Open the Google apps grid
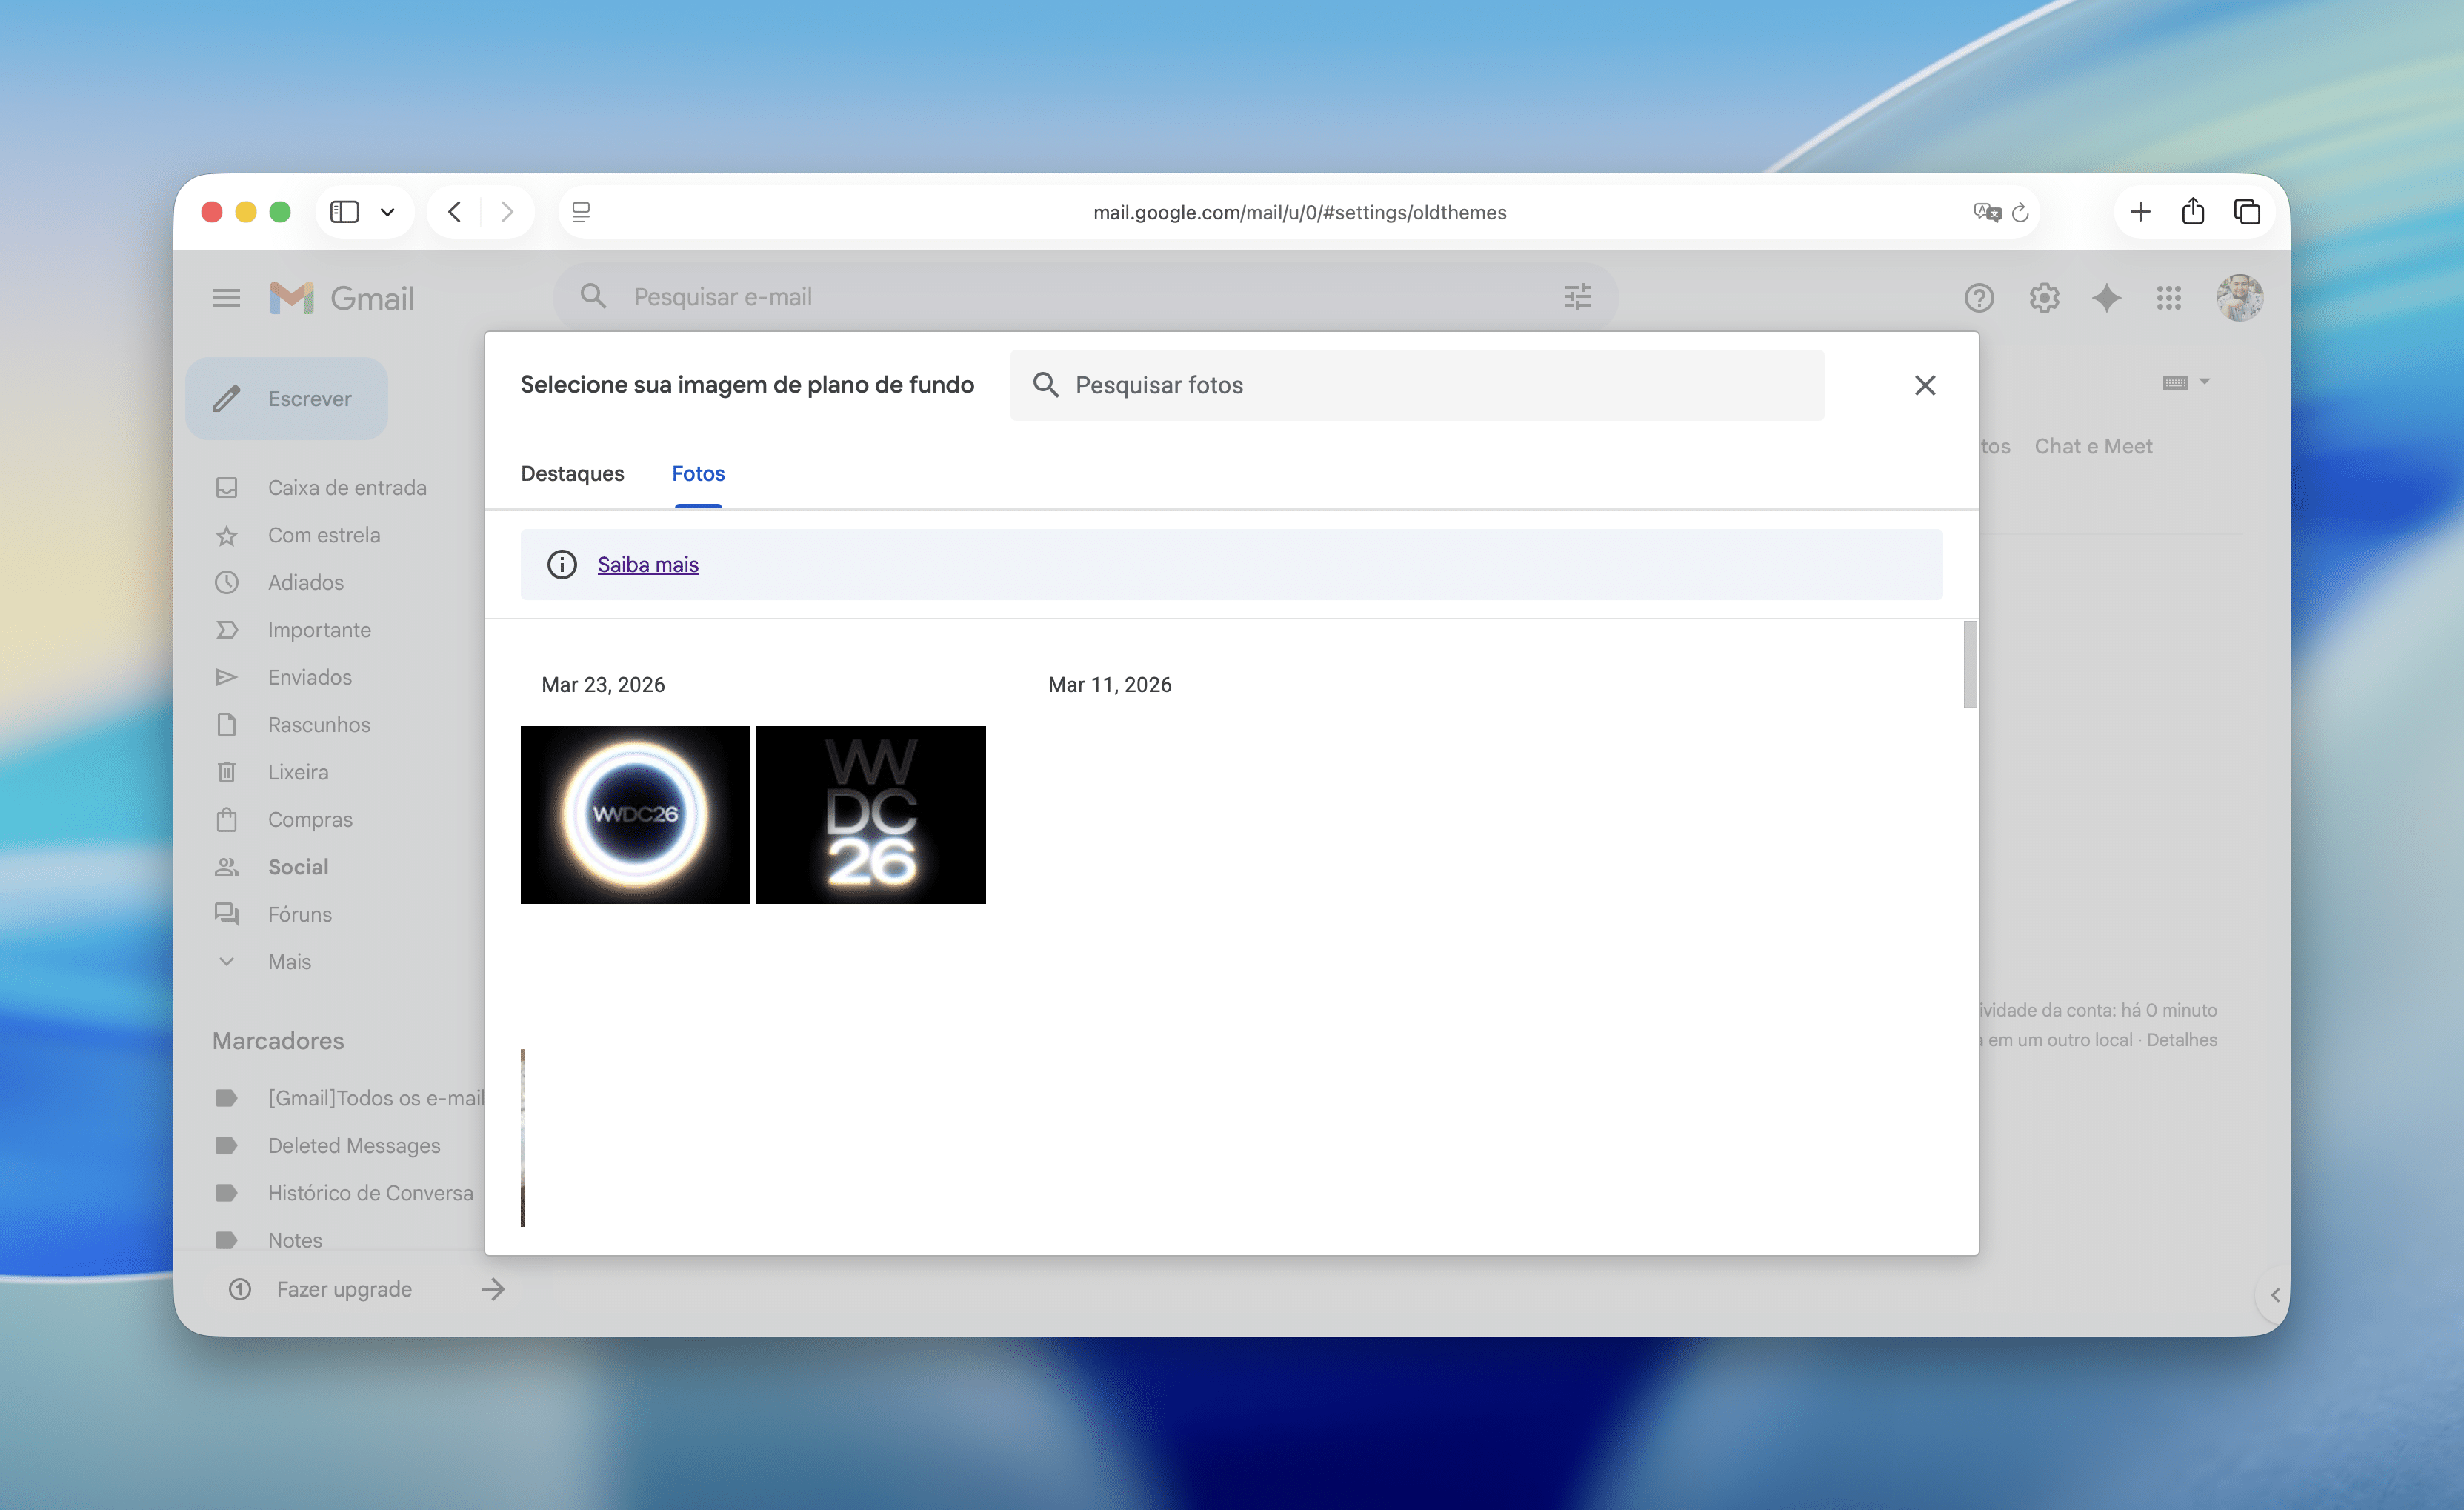The image size is (2464, 1510). [x=2168, y=297]
